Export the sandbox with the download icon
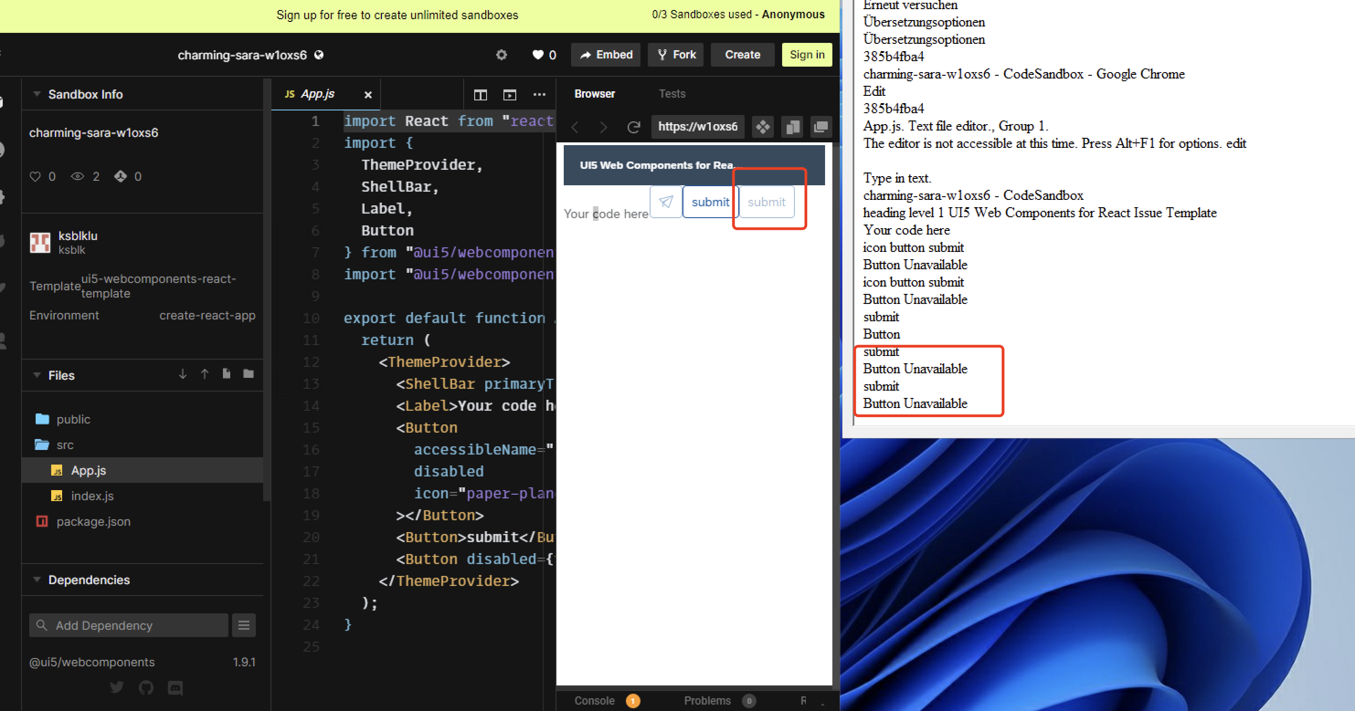Viewport: 1355px width, 711px height. tap(183, 374)
